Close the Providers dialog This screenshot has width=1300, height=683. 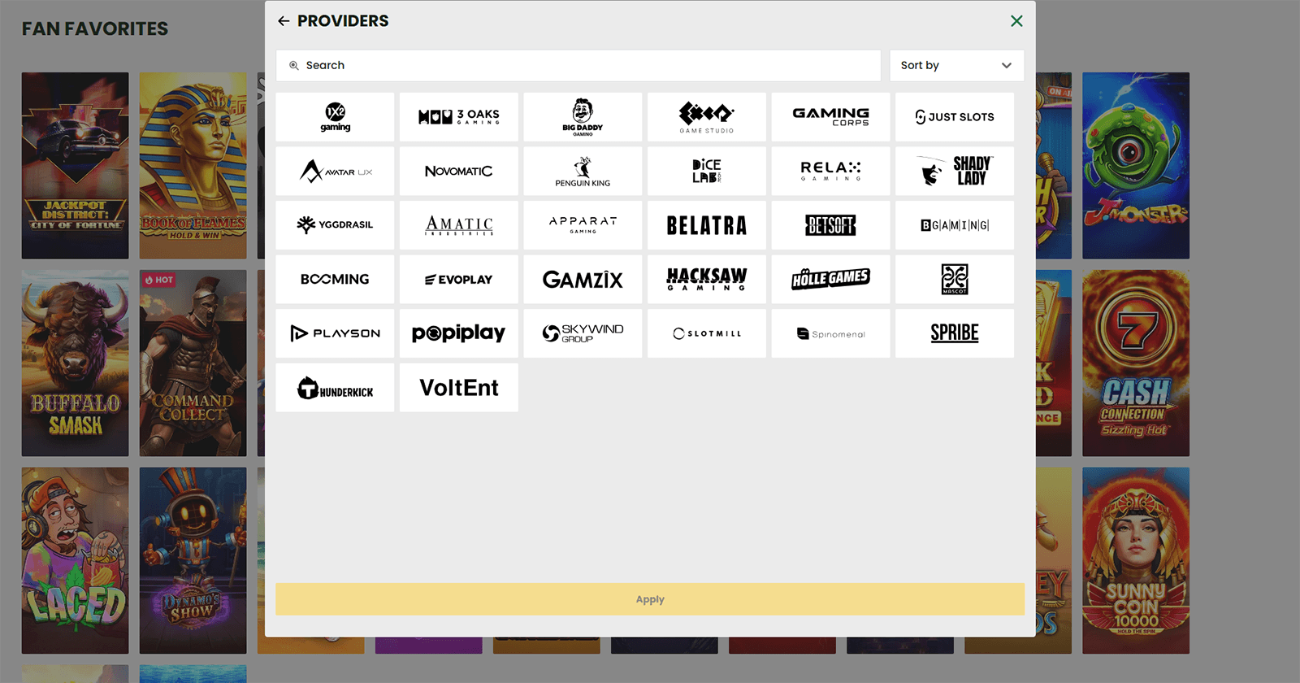click(1016, 21)
